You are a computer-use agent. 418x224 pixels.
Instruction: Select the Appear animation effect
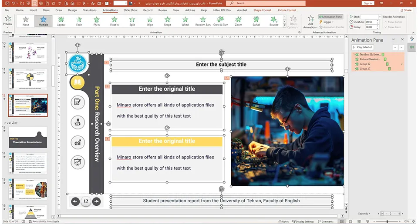[61, 21]
